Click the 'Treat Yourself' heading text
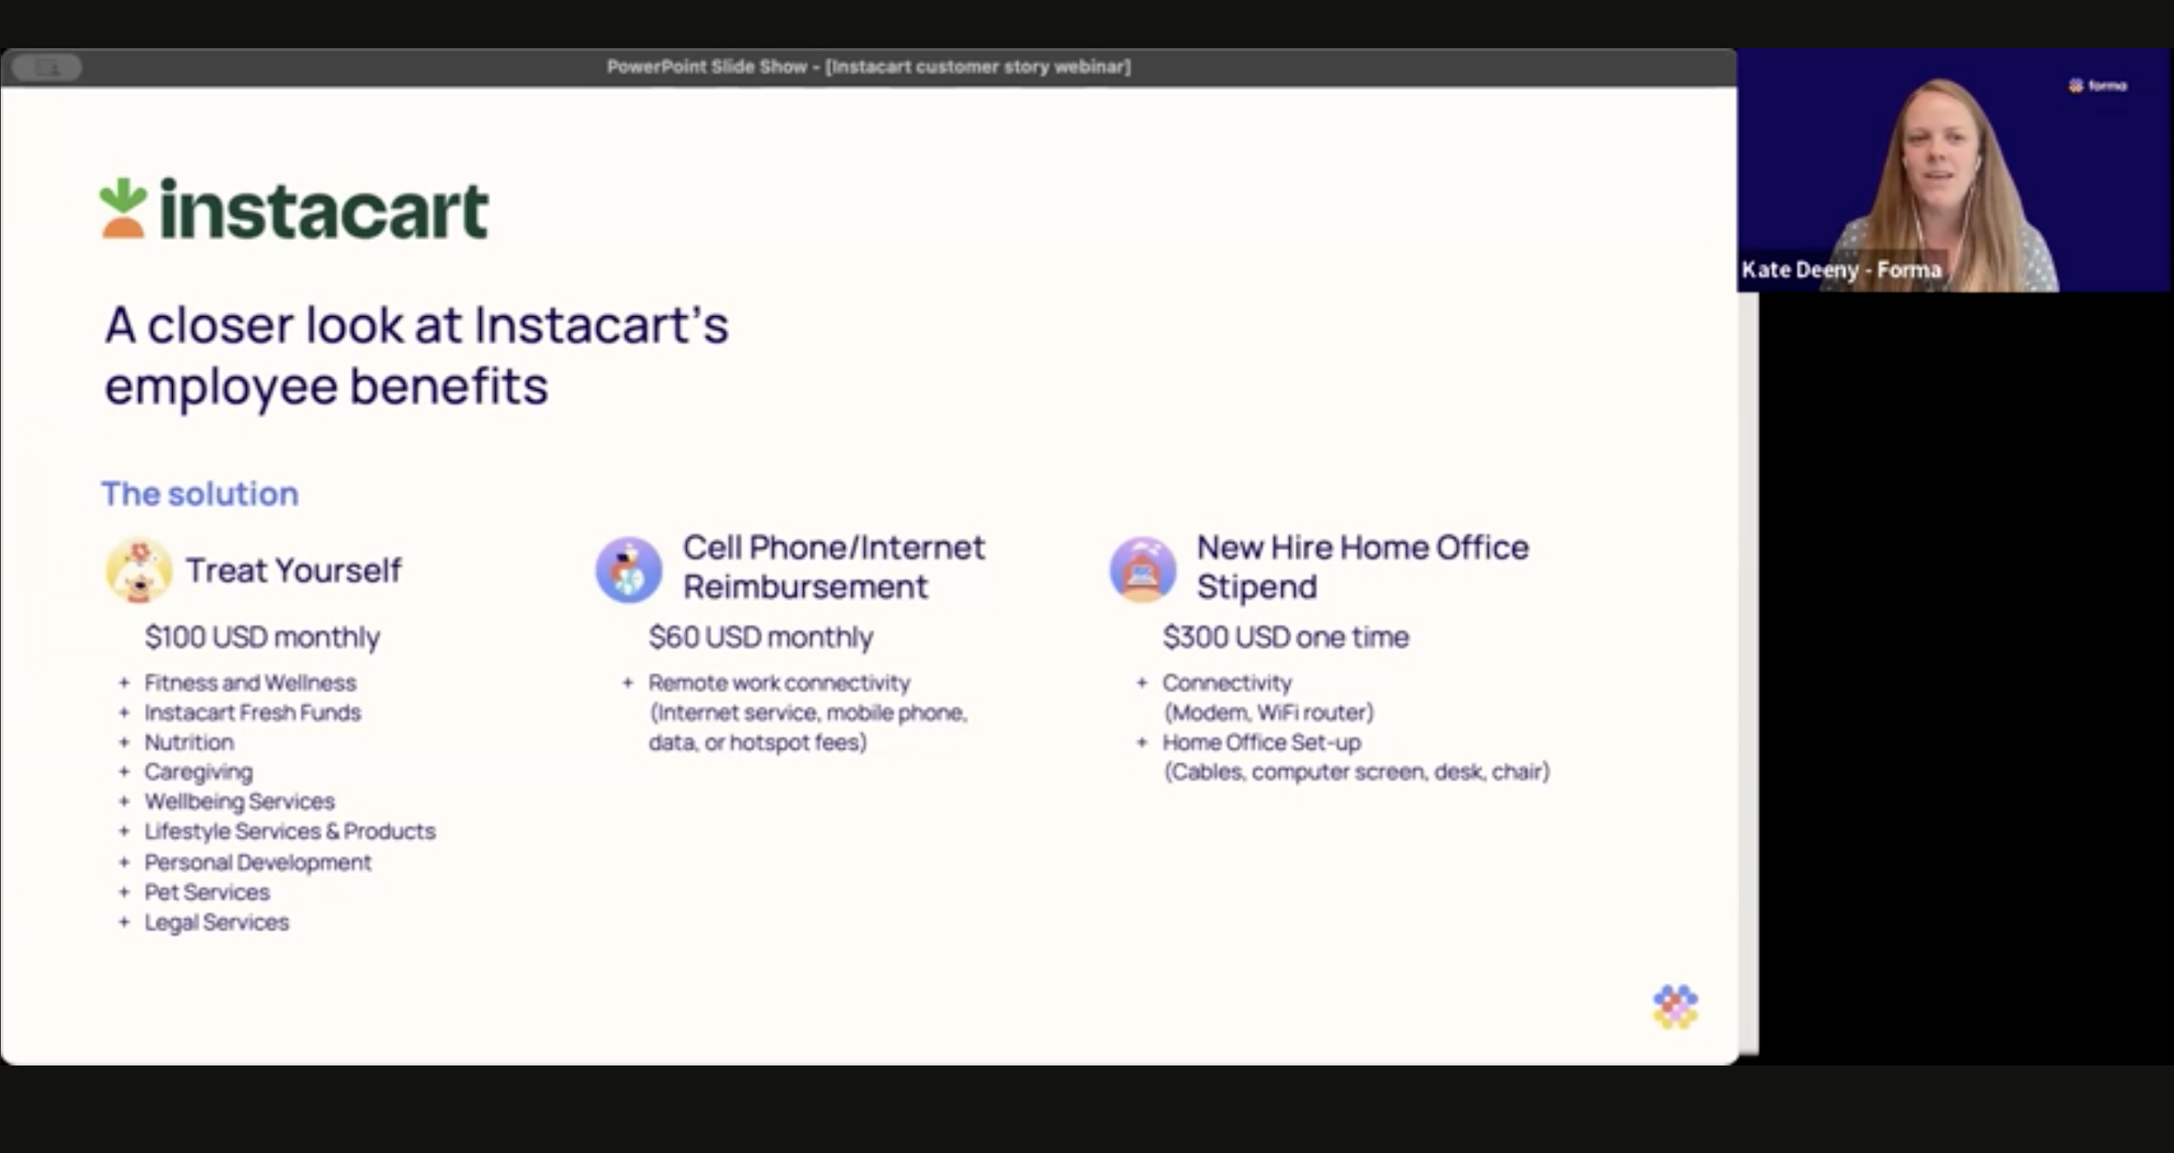This screenshot has width=2174, height=1153. (294, 570)
